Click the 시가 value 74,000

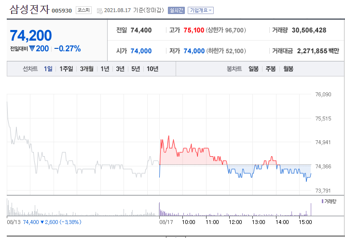(141, 51)
